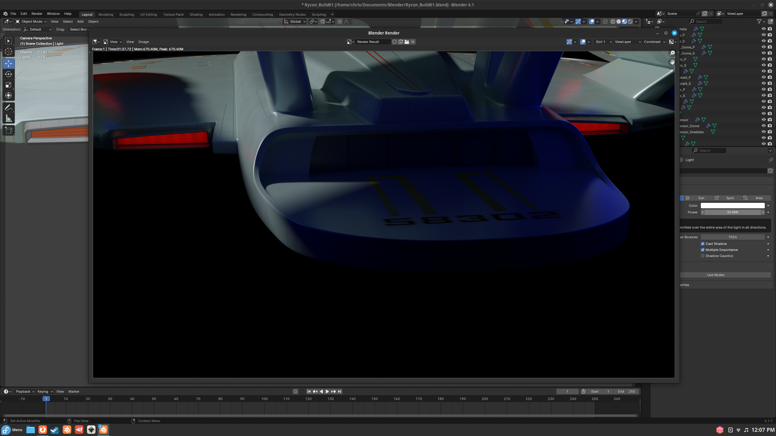Screen dimensions: 776x436
Task: Toggle proportional editing in header
Action: tap(340, 21)
